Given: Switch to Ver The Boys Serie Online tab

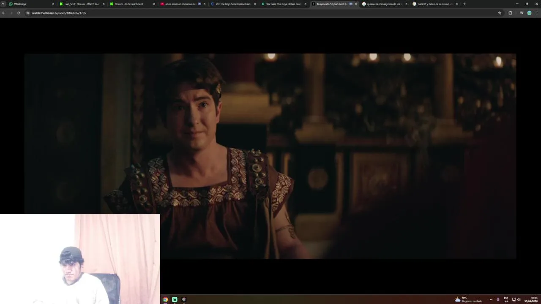Looking at the screenshot, I should (x=233, y=4).
